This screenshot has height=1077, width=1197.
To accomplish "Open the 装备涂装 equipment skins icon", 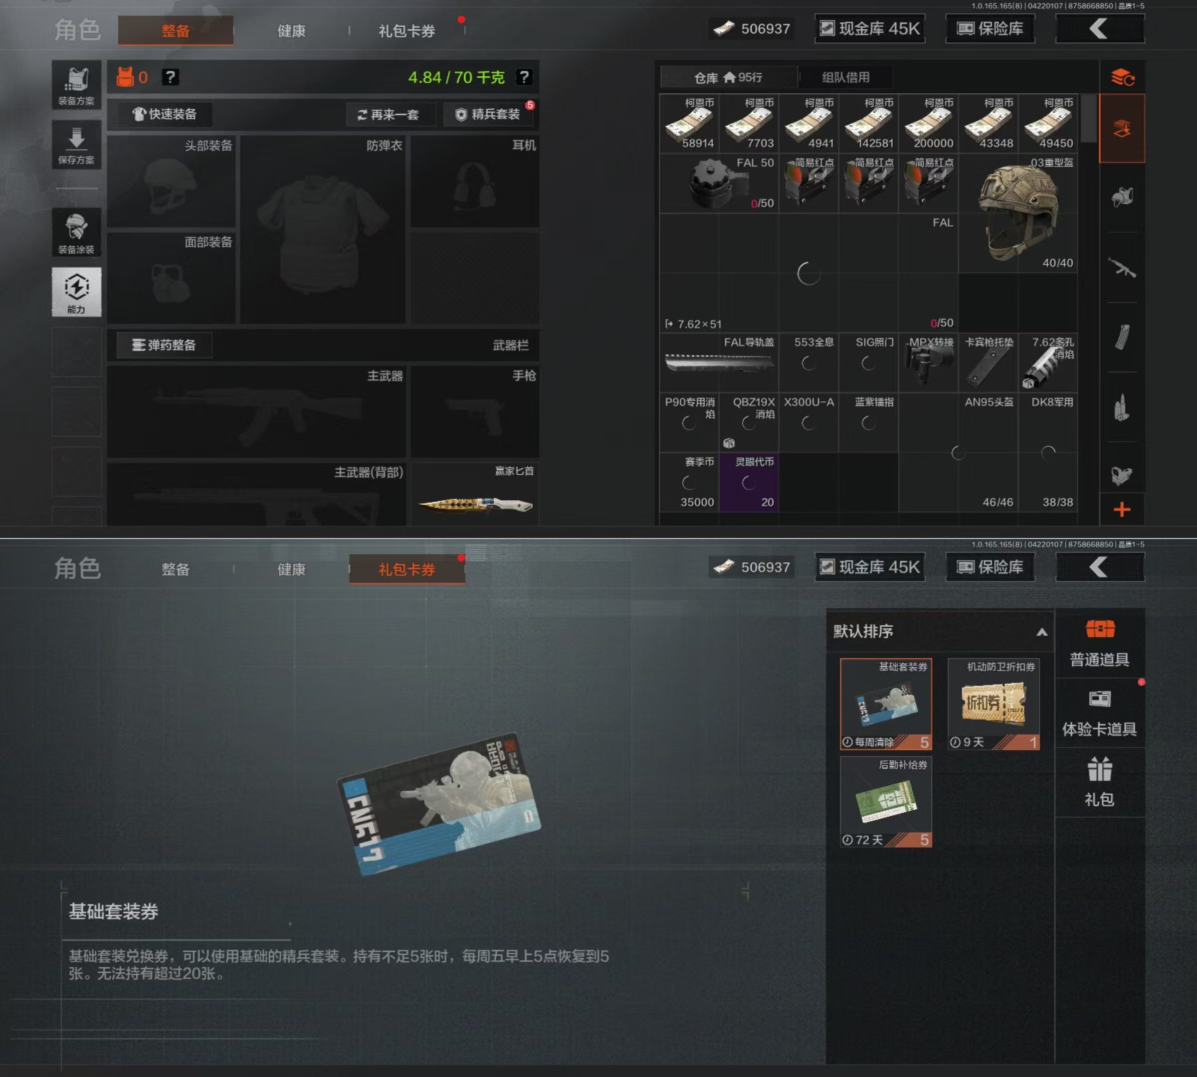I will point(76,232).
